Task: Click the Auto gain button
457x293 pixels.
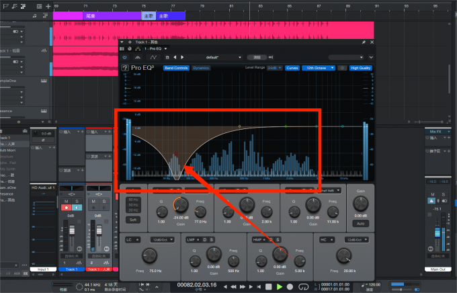Action: (x=360, y=224)
